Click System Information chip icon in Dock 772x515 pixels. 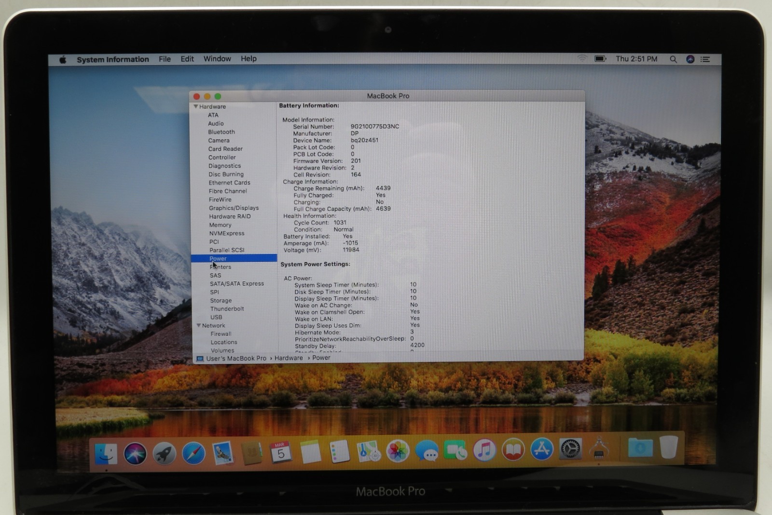(x=599, y=448)
